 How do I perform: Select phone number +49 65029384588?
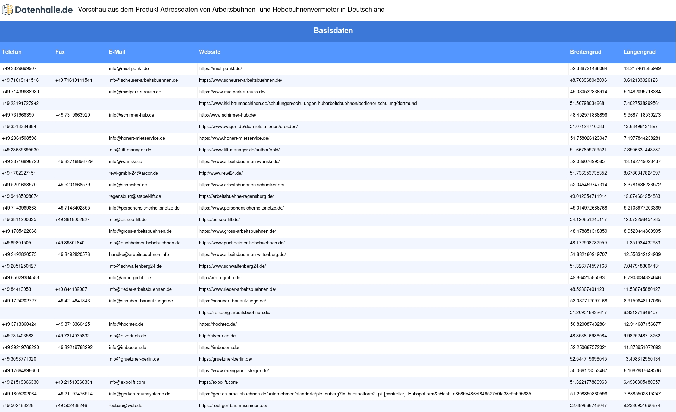coord(20,278)
